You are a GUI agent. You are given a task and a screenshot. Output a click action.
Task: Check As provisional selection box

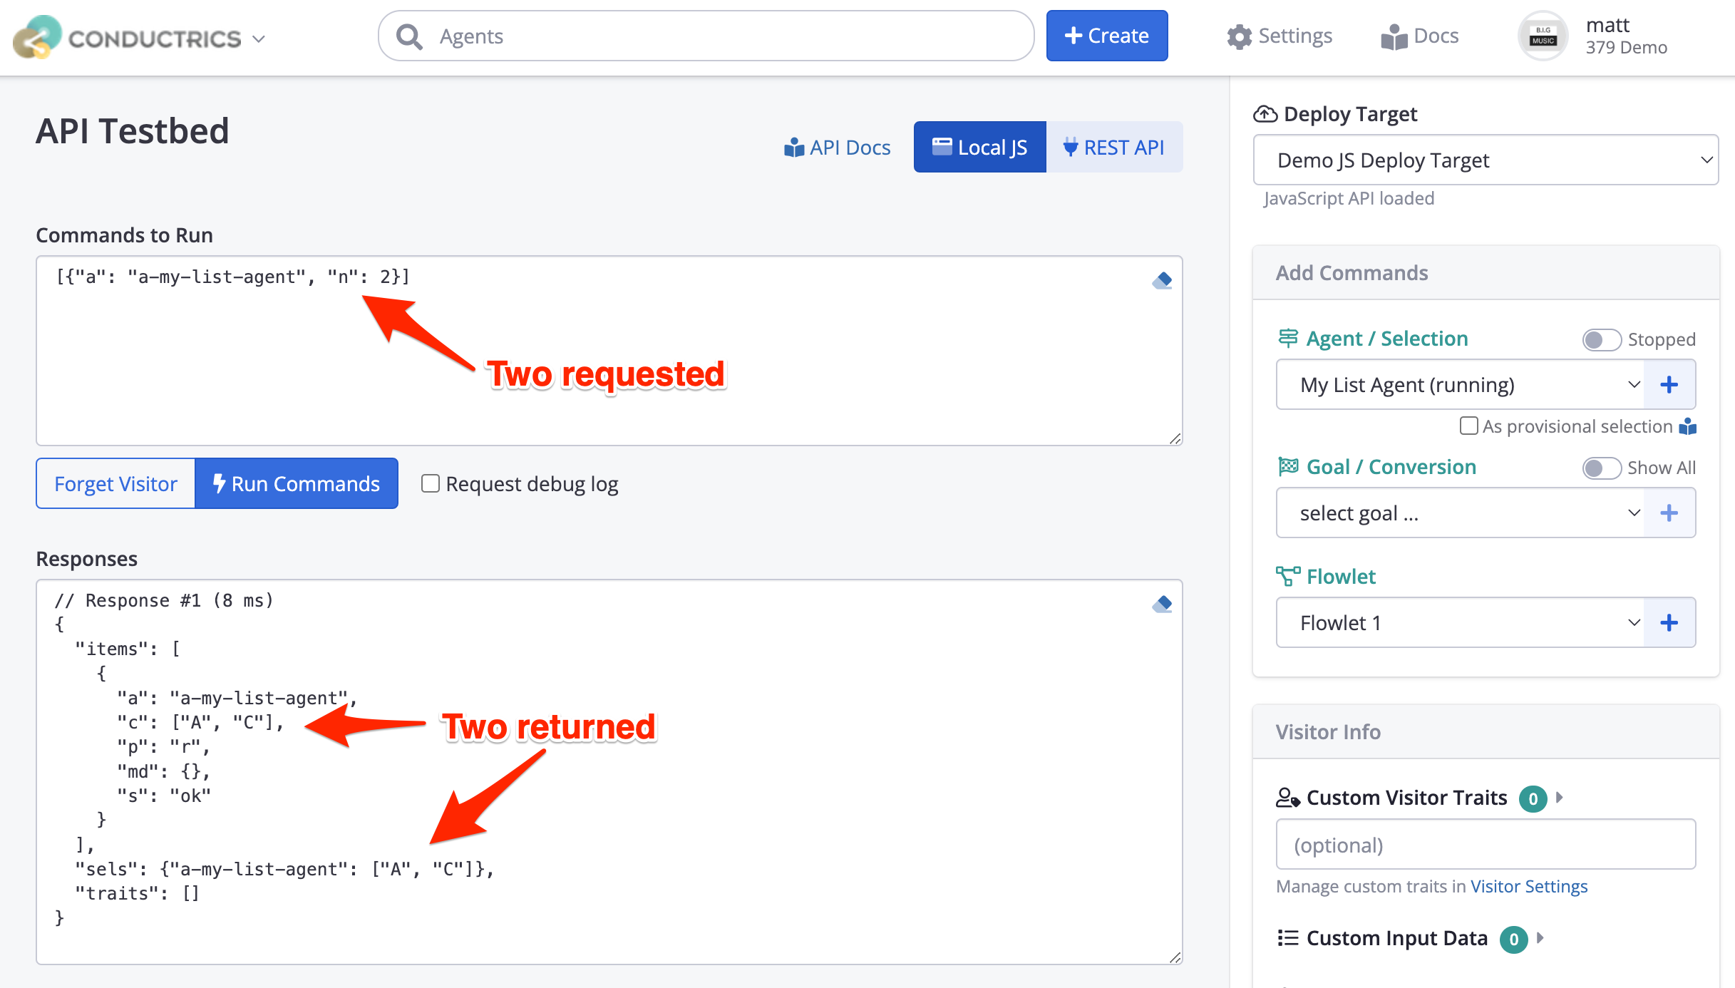pyautogui.click(x=1468, y=426)
